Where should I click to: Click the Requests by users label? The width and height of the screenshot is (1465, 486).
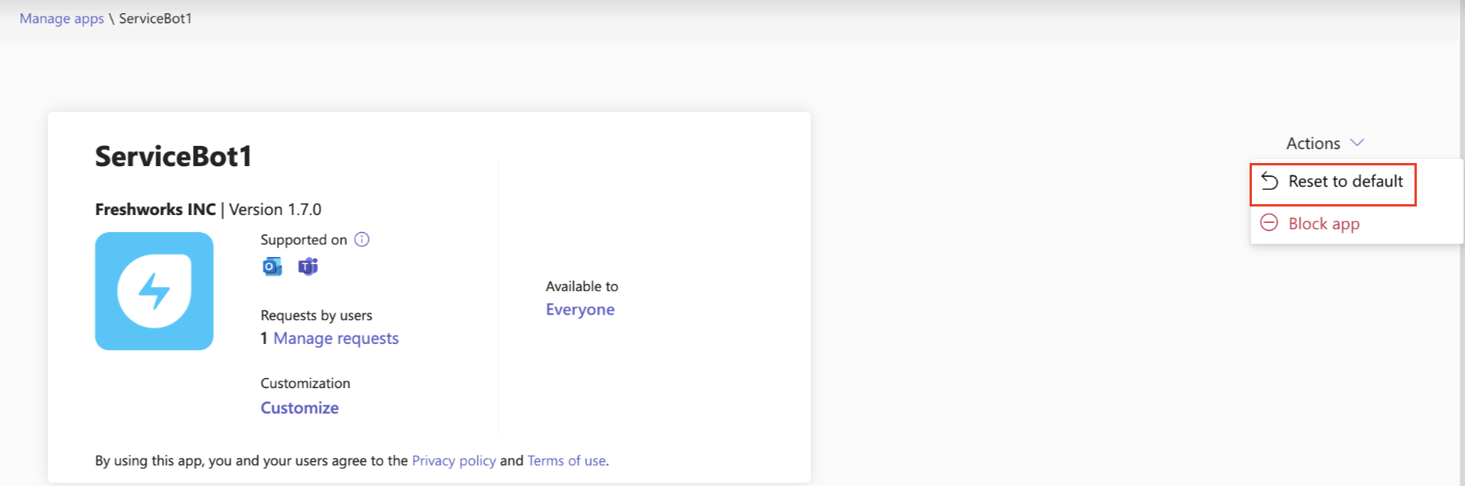coord(316,315)
